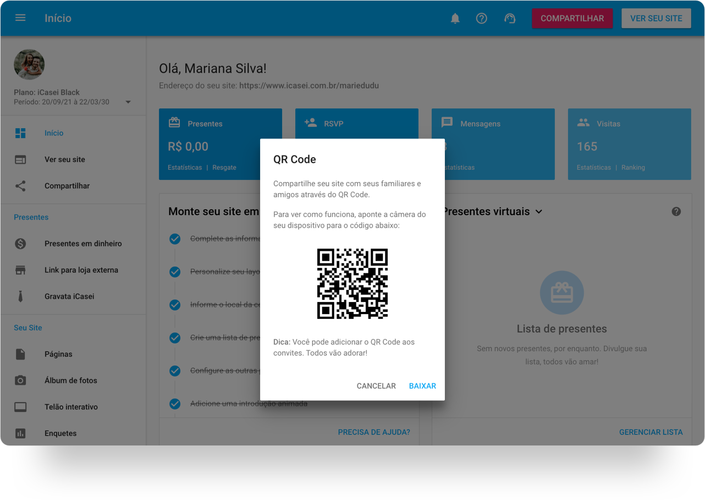Toggle checkmark for Adicione uma introdução animada
Viewport: 705px width, 501px height.
175,404
